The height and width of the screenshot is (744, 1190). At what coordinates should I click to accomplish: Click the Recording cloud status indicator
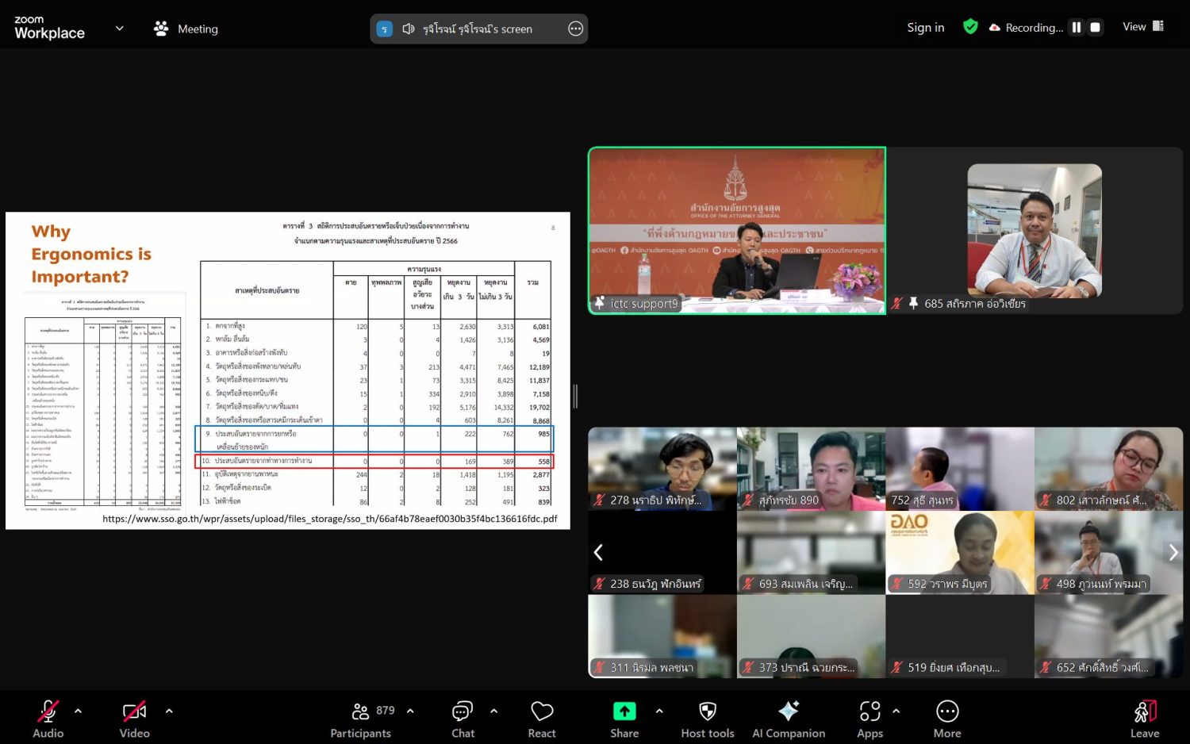1026,28
